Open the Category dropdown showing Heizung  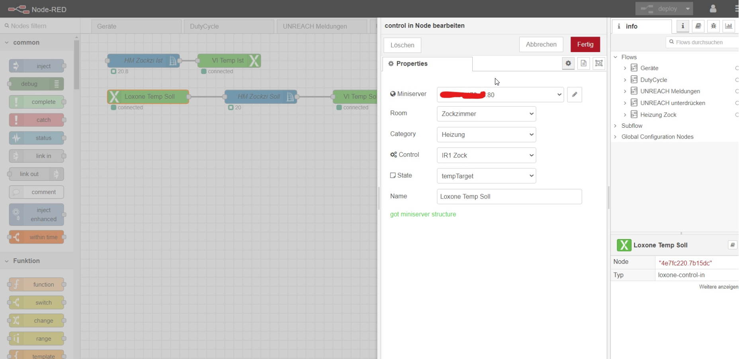pos(486,135)
